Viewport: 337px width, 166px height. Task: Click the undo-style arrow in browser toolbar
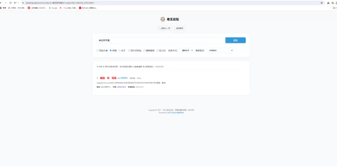tap(15, 3)
